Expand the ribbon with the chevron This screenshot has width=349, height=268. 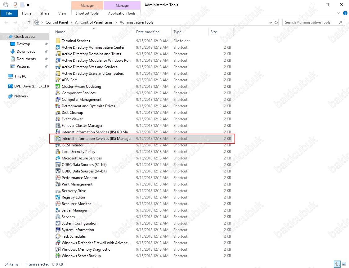338,13
